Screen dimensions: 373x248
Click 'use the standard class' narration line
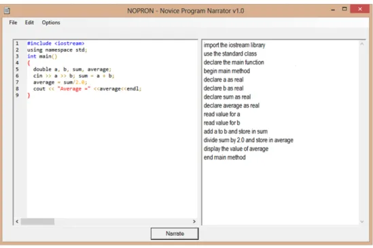[230, 54]
